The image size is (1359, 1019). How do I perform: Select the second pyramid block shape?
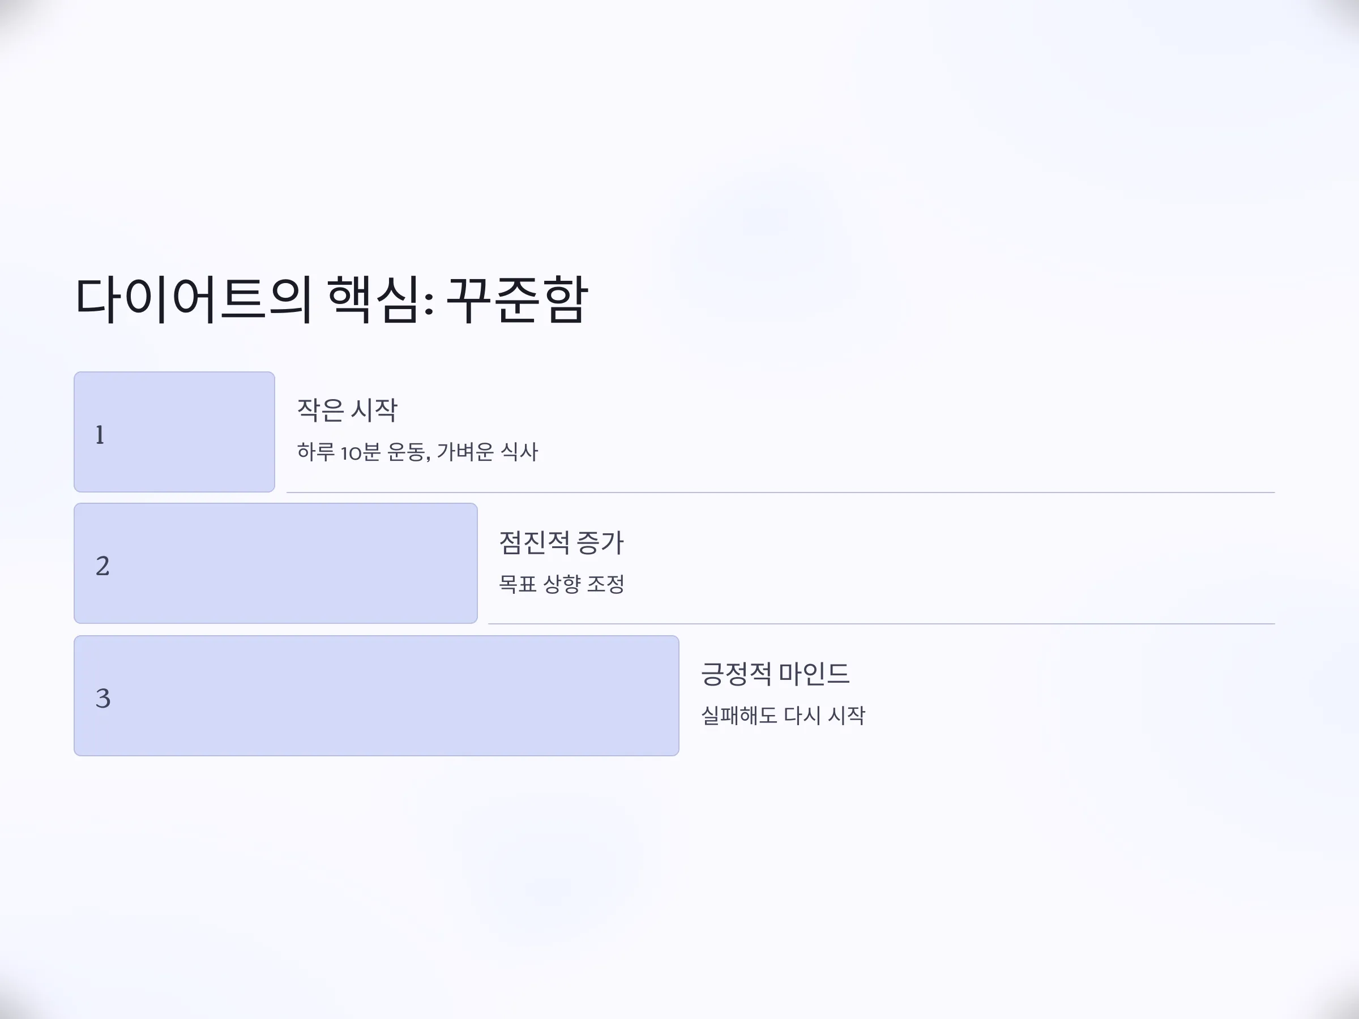pyautogui.click(x=276, y=563)
